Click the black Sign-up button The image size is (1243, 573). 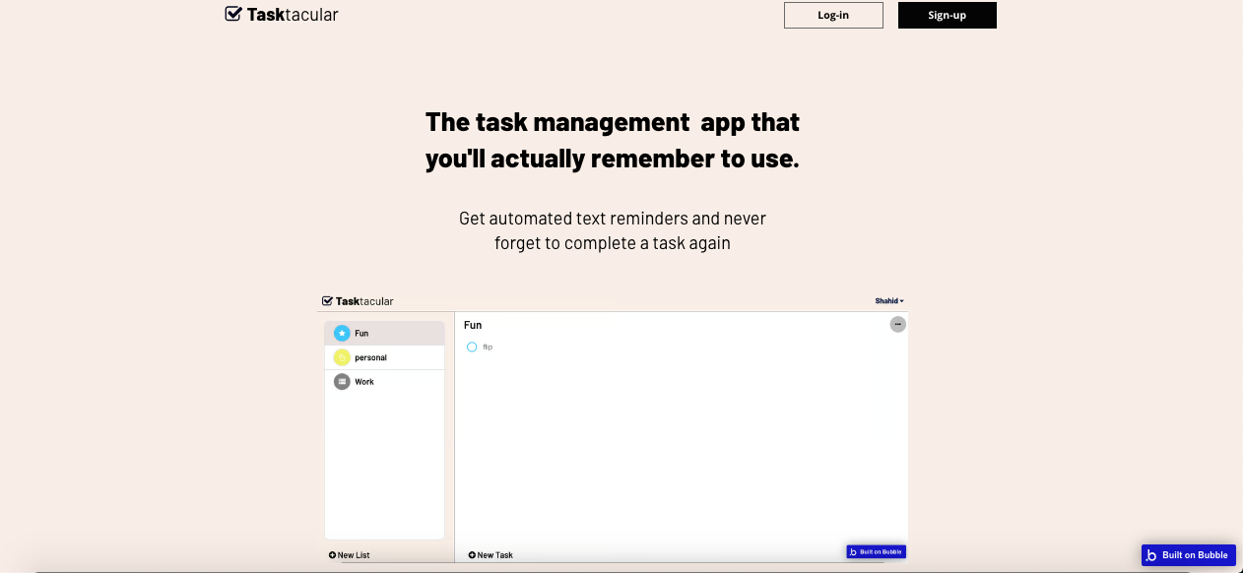pyautogui.click(x=947, y=15)
